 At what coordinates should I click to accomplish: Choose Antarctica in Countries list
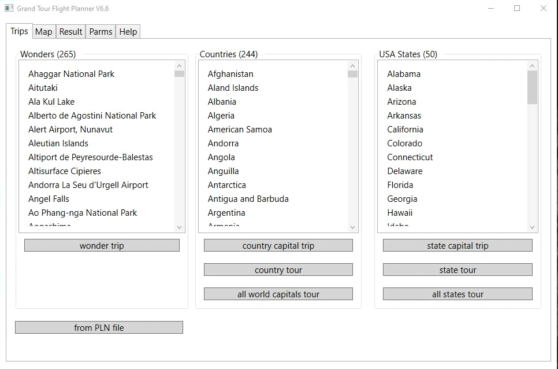click(226, 185)
